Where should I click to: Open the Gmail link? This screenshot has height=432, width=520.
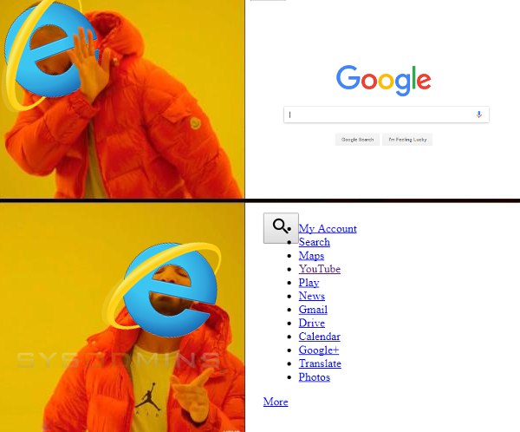click(x=313, y=309)
